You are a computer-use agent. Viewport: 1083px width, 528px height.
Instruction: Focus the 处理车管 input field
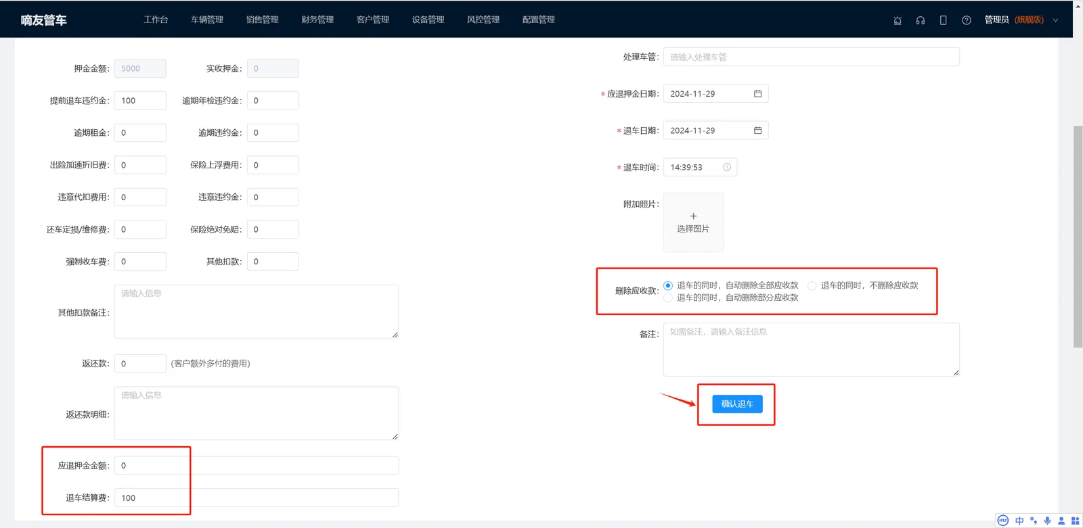[x=811, y=57]
